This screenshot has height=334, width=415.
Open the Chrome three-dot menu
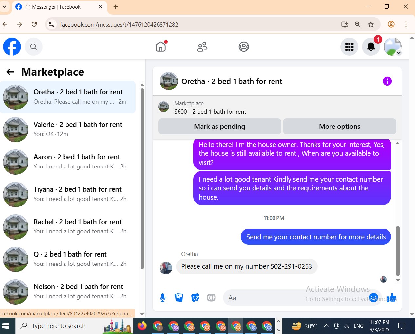pos(406,24)
